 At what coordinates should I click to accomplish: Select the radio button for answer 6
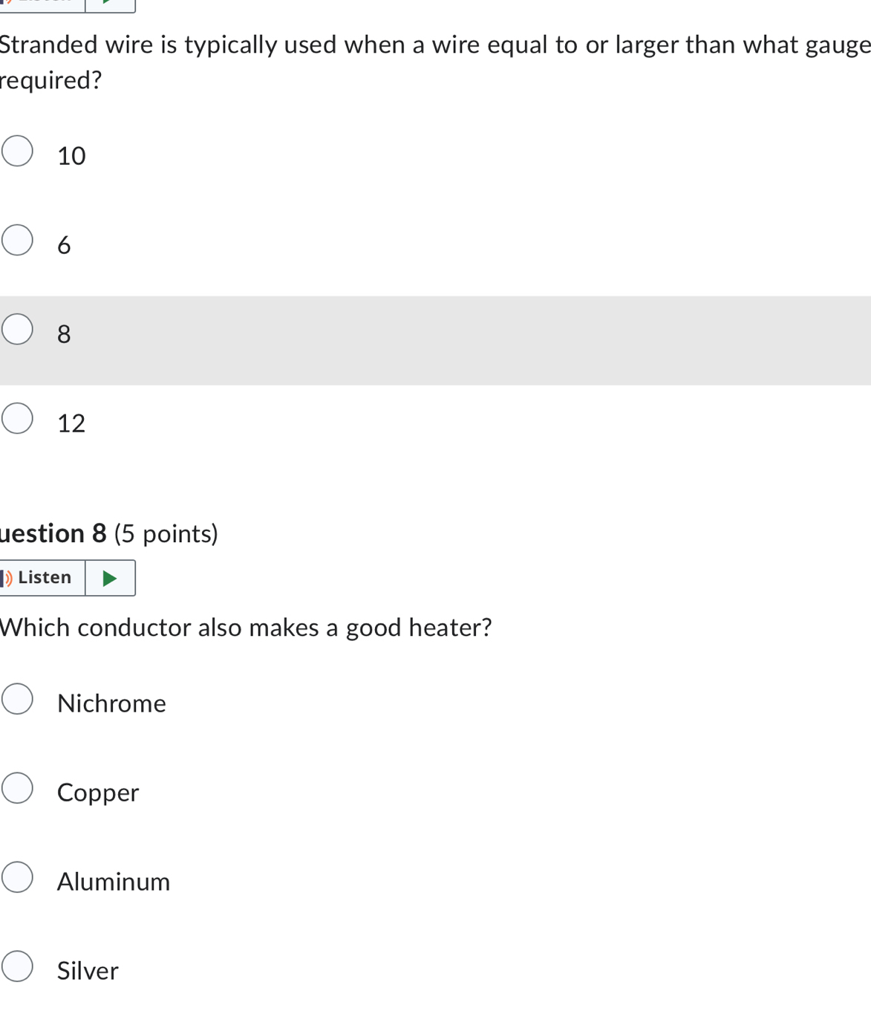click(17, 240)
